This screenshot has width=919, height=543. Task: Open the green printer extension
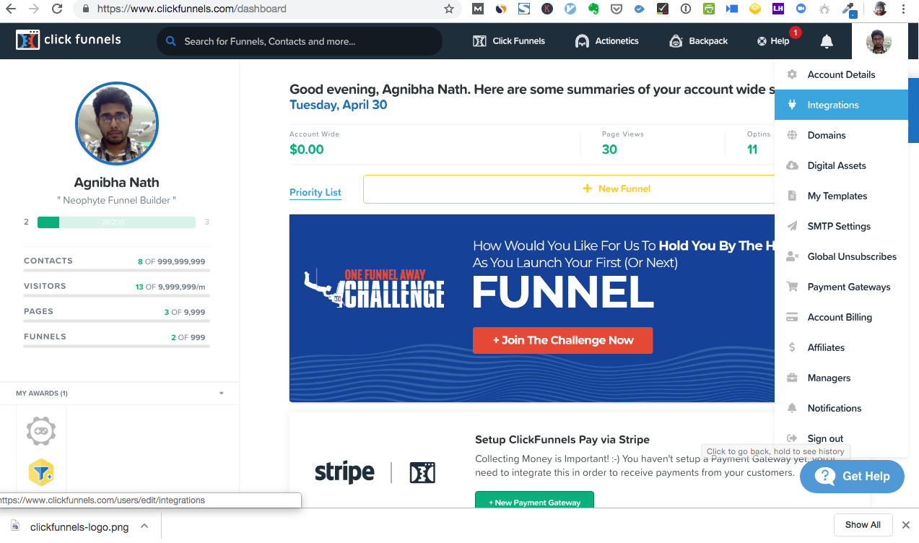(x=709, y=9)
